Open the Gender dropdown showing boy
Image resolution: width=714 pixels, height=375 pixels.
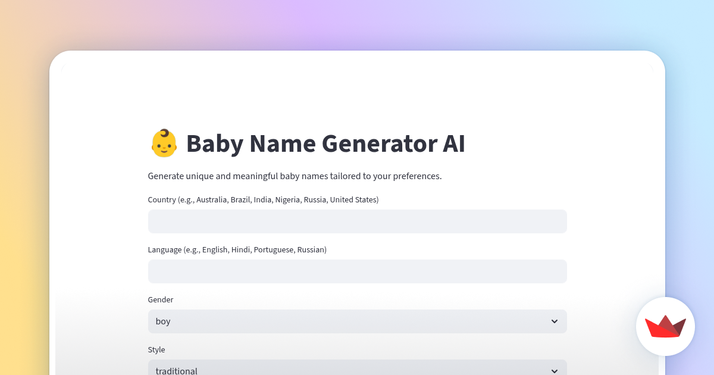coord(357,321)
